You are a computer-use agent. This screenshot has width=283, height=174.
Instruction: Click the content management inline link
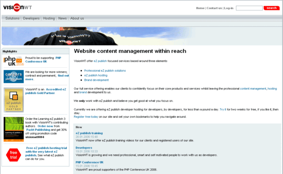coord(253,88)
